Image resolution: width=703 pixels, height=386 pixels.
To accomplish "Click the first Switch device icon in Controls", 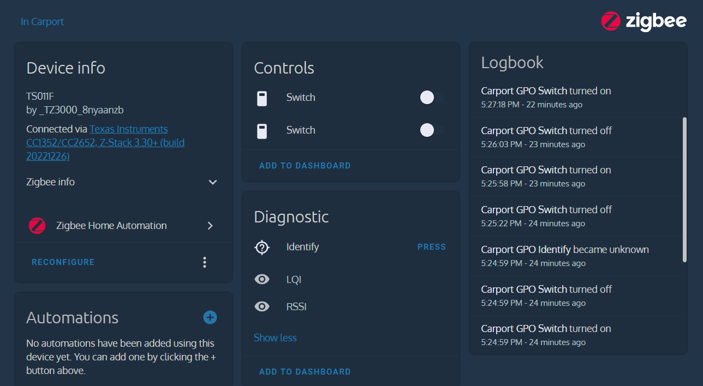I will tap(262, 98).
